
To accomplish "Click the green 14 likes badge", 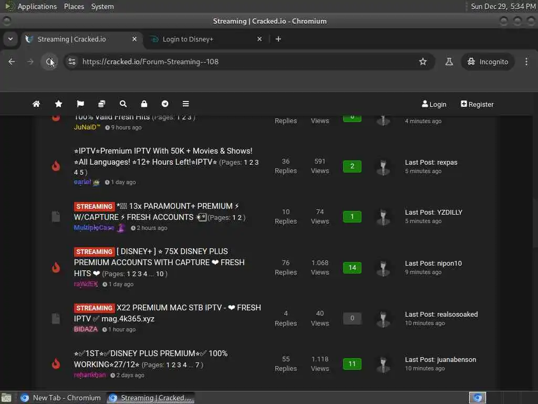I will (352, 268).
